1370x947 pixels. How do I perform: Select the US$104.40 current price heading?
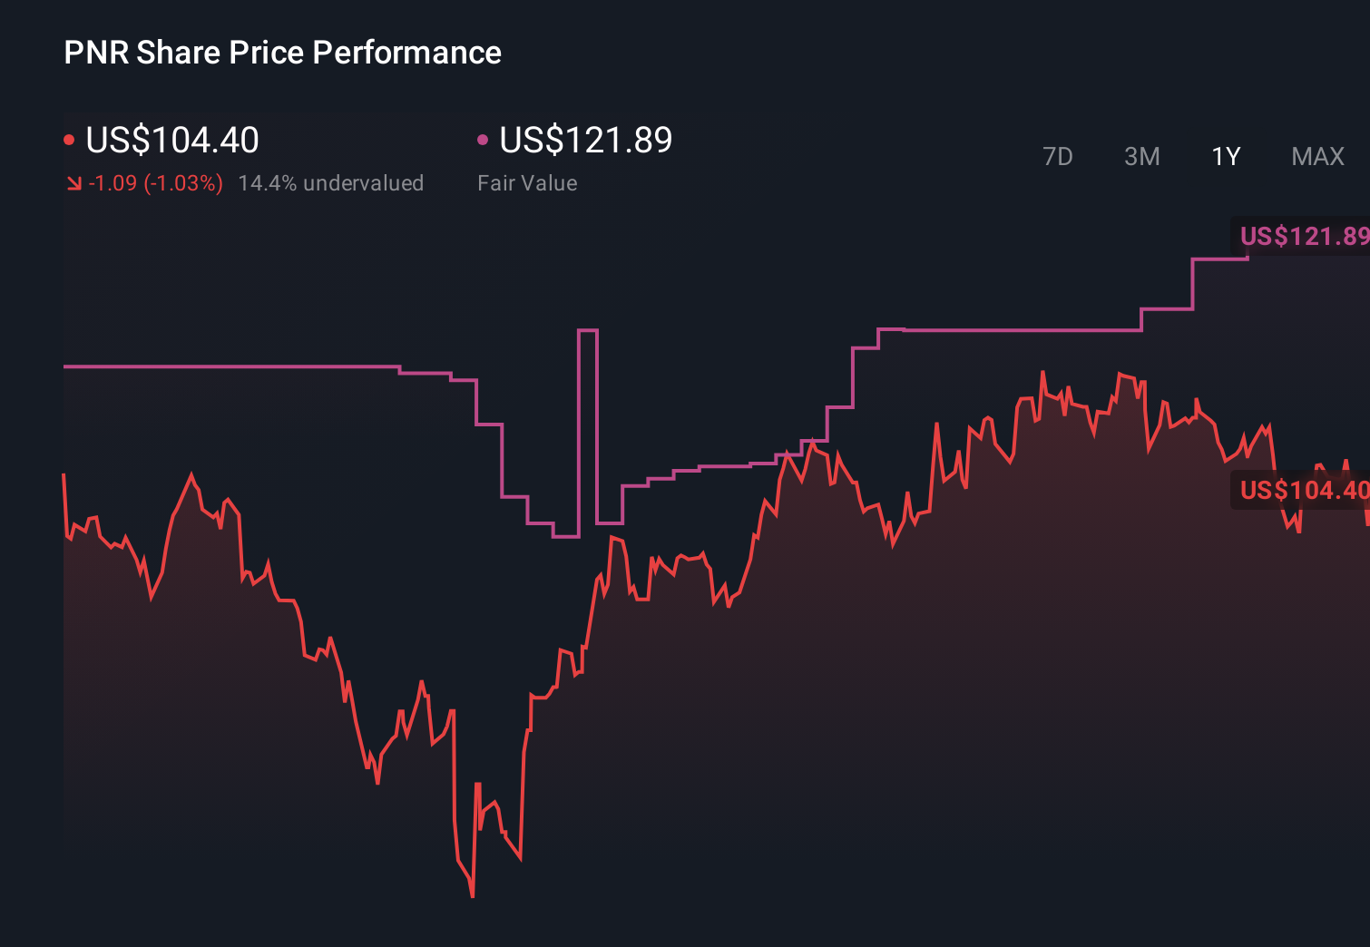pyautogui.click(x=171, y=141)
